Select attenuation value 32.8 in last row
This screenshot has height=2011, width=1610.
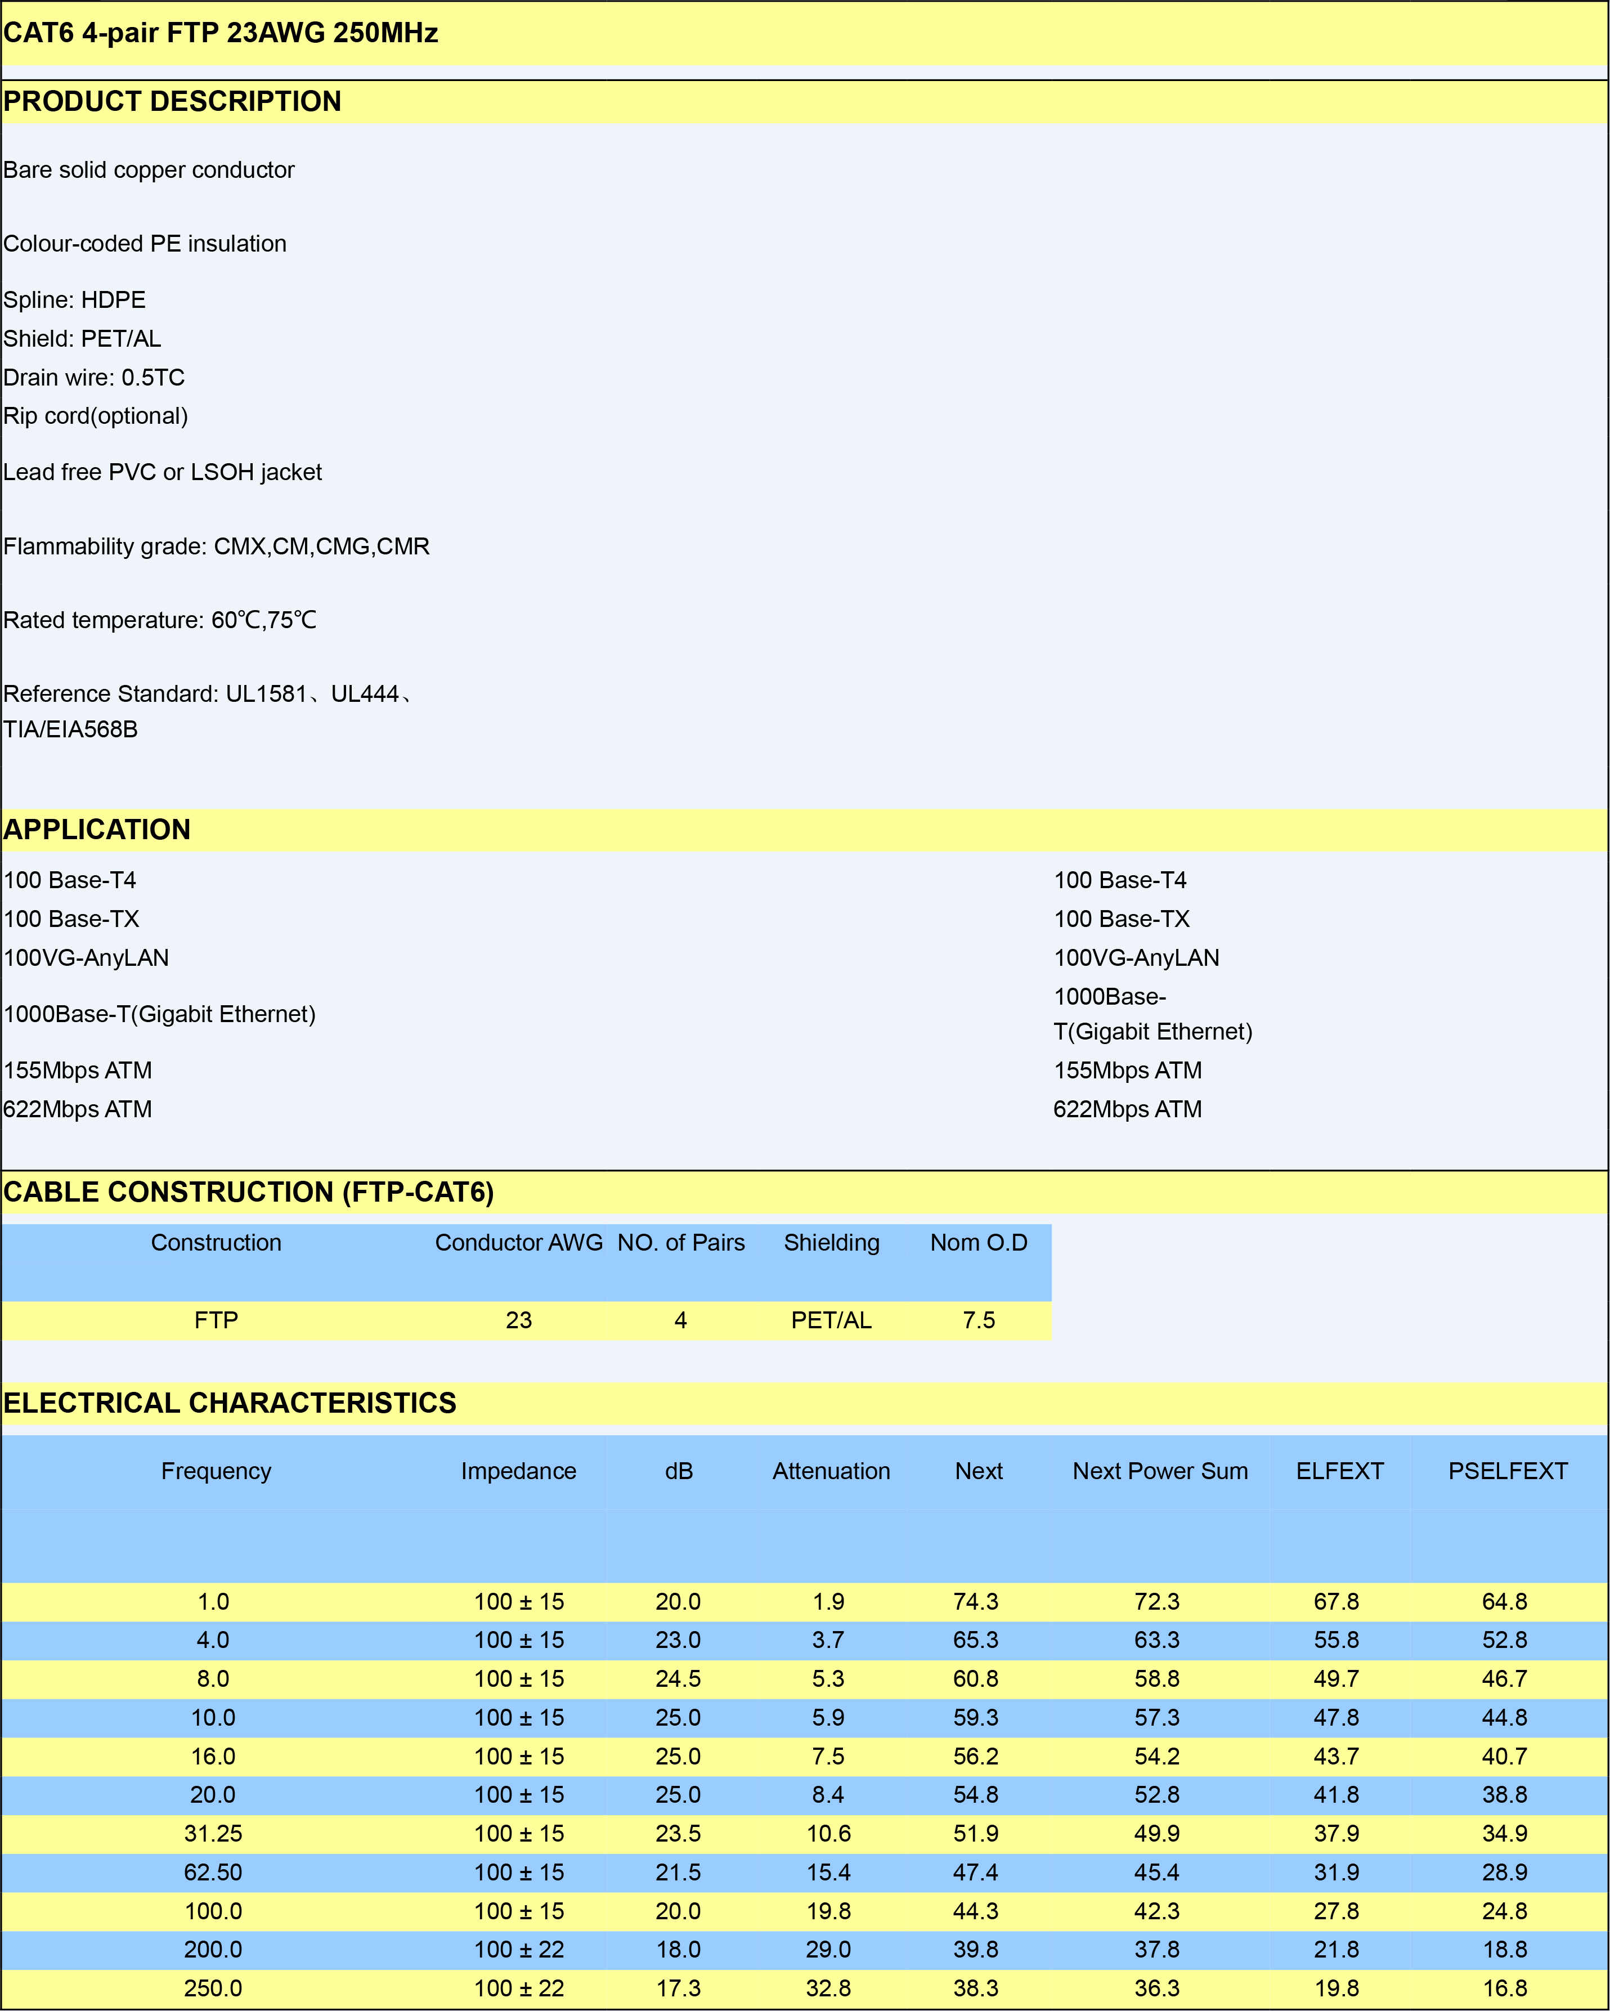[828, 1988]
